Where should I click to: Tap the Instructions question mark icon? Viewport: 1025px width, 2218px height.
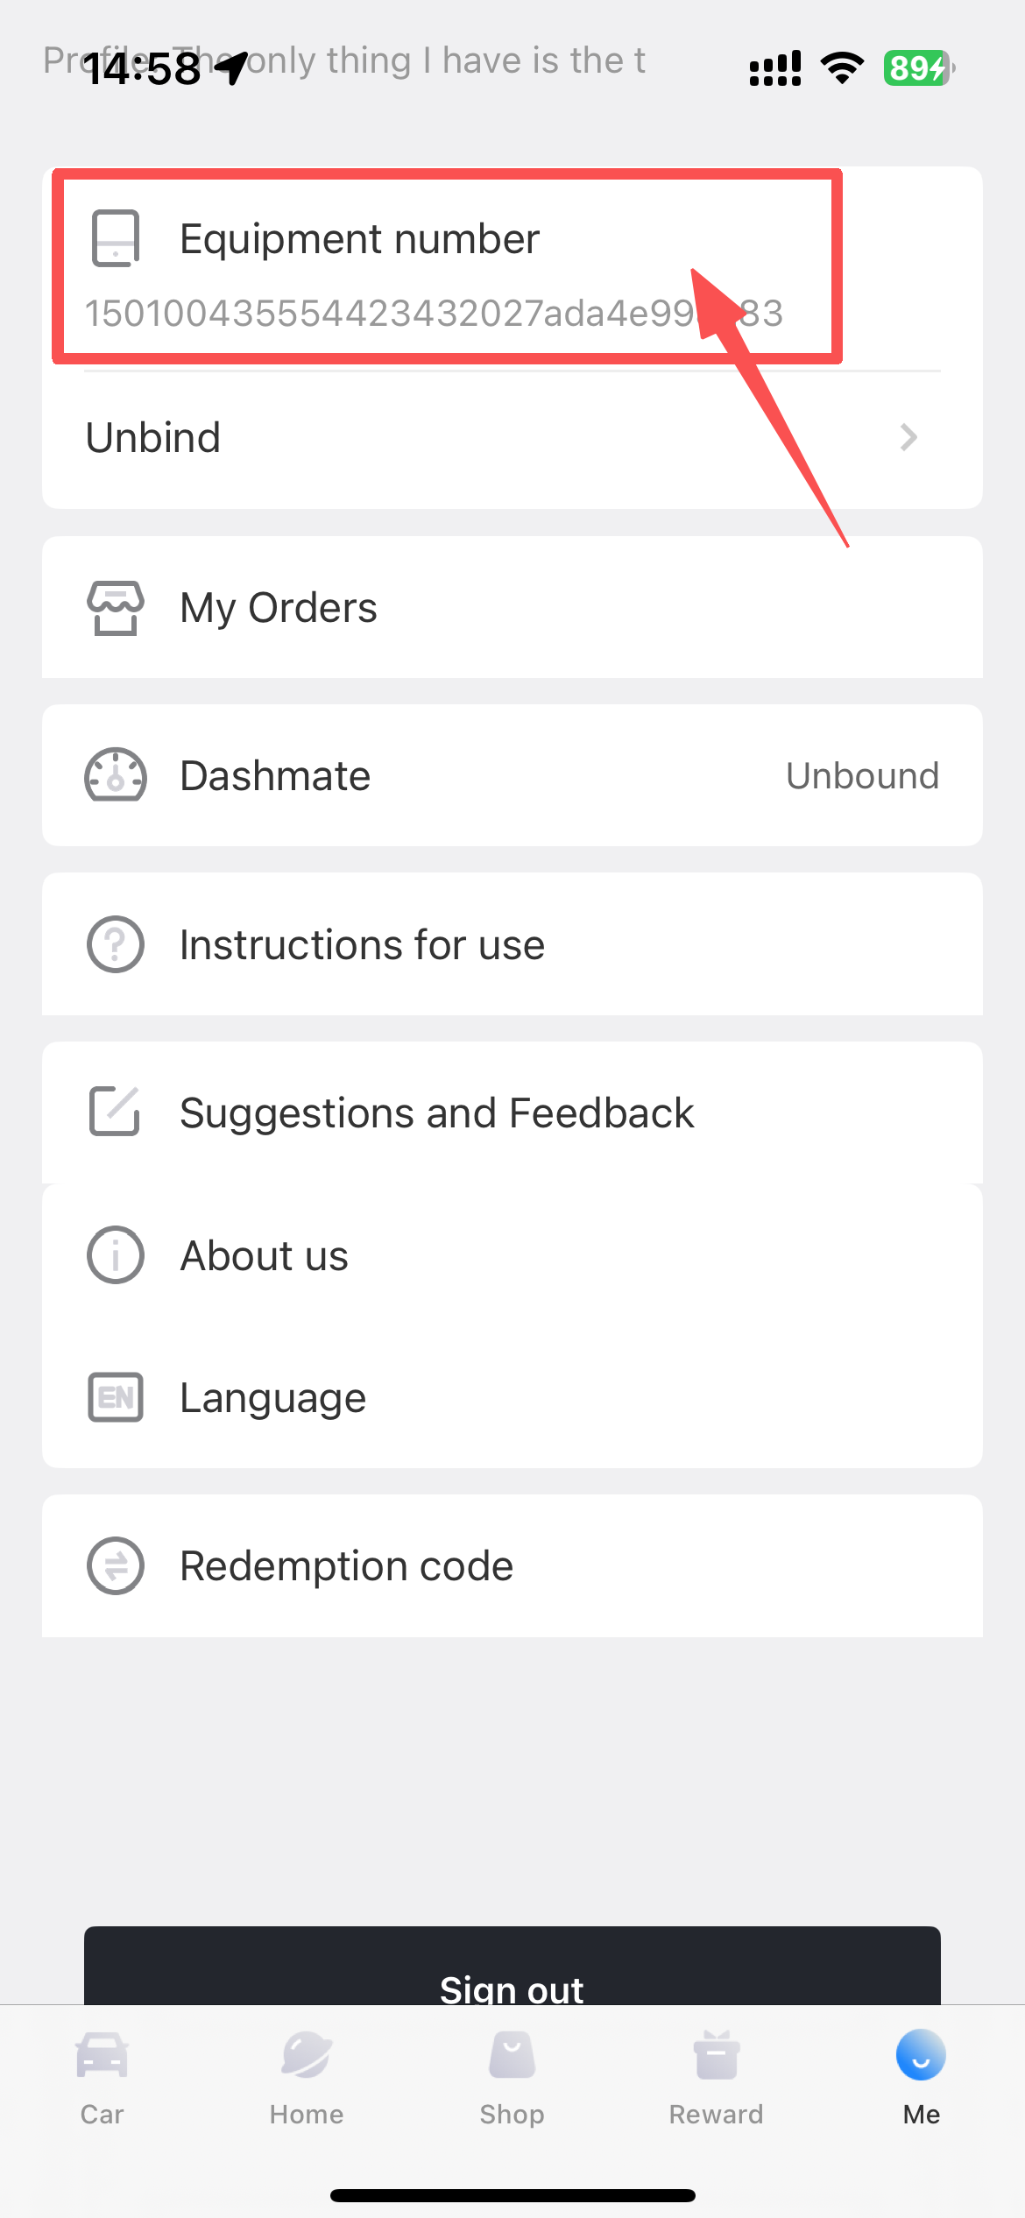(x=116, y=944)
